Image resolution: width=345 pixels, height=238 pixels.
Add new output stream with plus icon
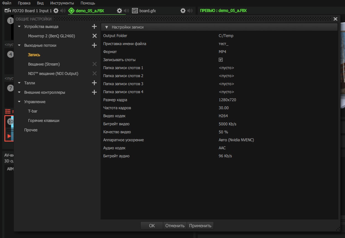(94, 45)
